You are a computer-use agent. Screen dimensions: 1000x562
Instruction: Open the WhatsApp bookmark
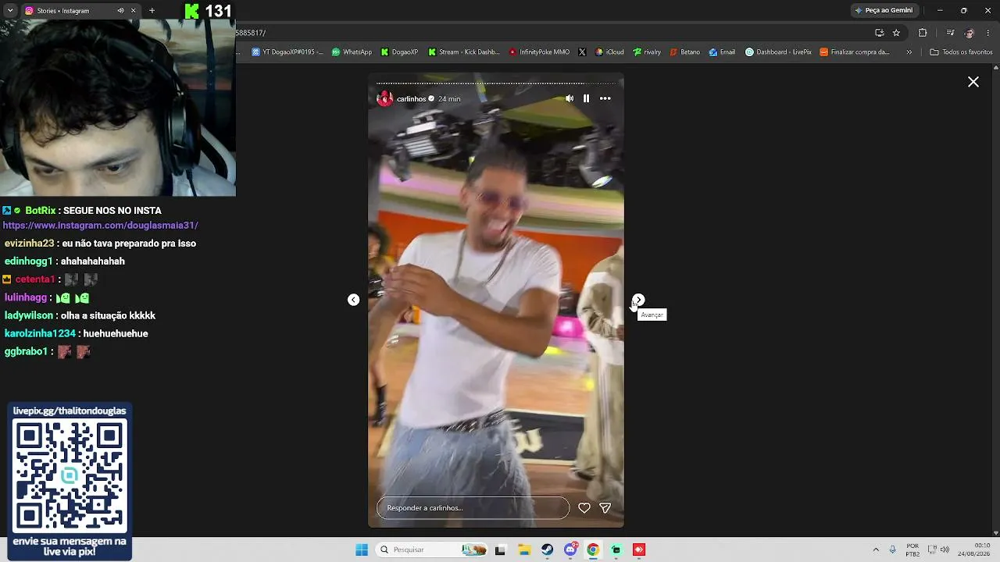click(352, 52)
